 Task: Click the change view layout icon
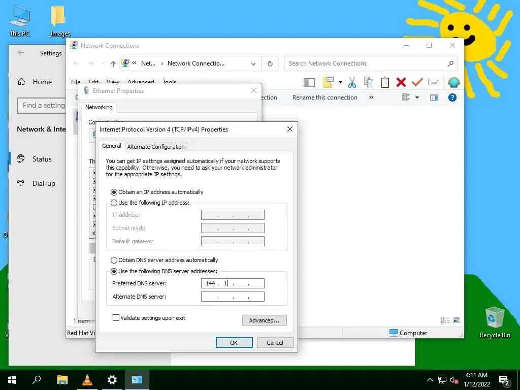coord(406,97)
